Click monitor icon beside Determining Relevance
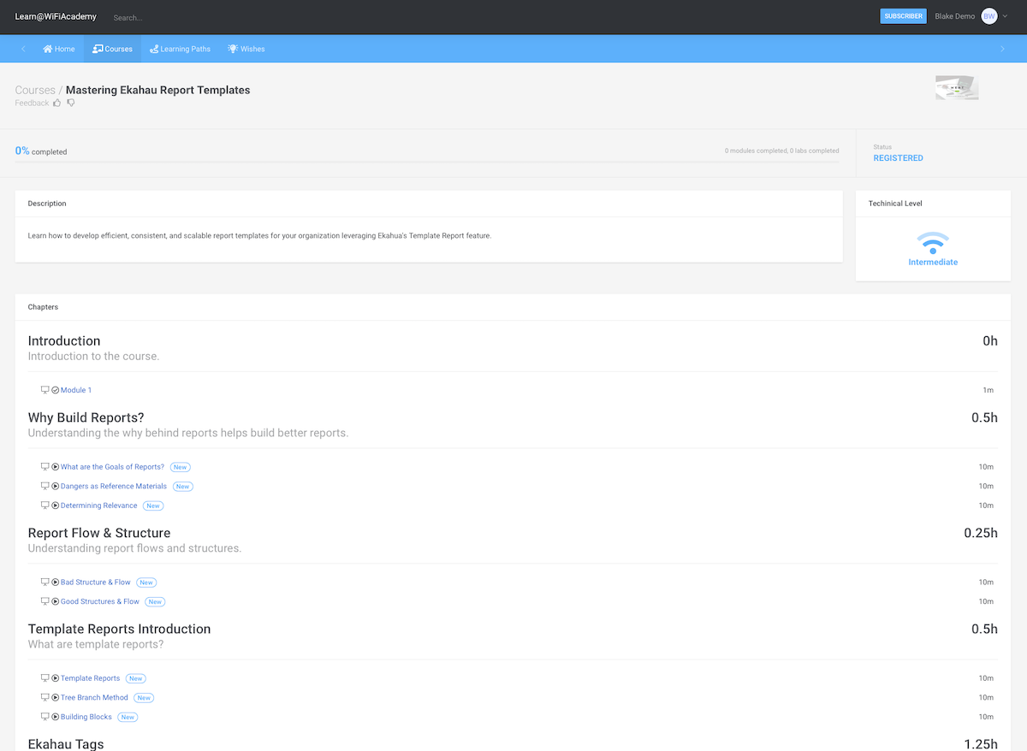This screenshot has width=1027, height=751. 45,506
